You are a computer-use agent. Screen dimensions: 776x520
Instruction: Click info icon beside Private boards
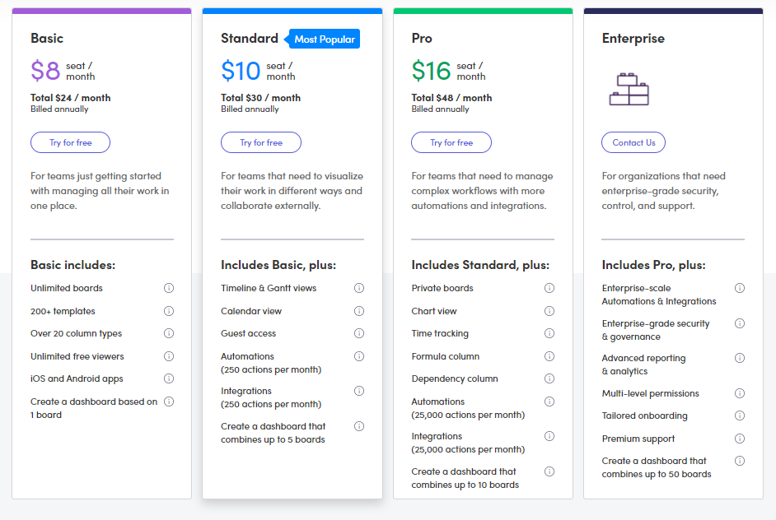coord(549,288)
